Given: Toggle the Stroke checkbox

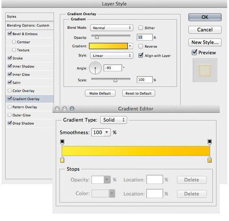Looking at the screenshot, I should [10, 58].
